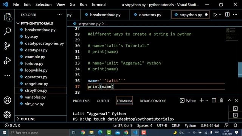Viewport: 242px width, 136px height.
Task: Click strpython.py in the breadcrumb
Action: (89, 24)
